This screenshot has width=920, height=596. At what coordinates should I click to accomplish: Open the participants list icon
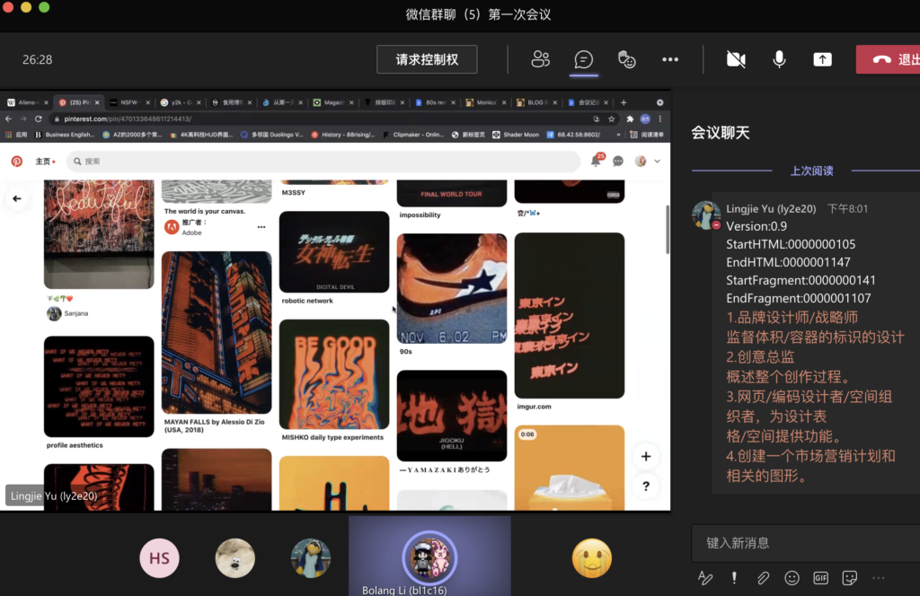(540, 59)
